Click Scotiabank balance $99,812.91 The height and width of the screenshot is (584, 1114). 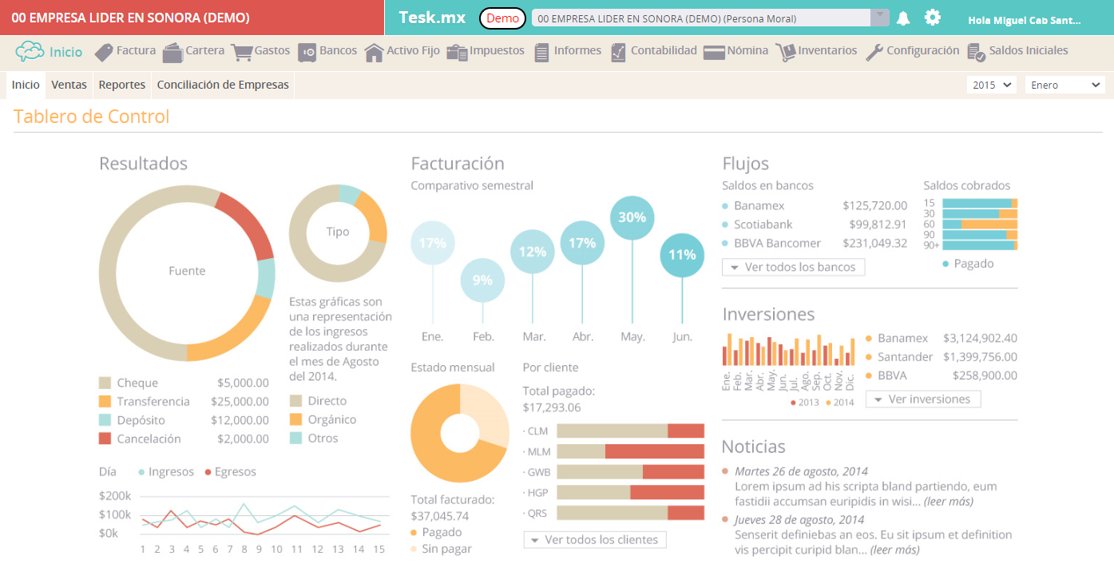click(878, 224)
